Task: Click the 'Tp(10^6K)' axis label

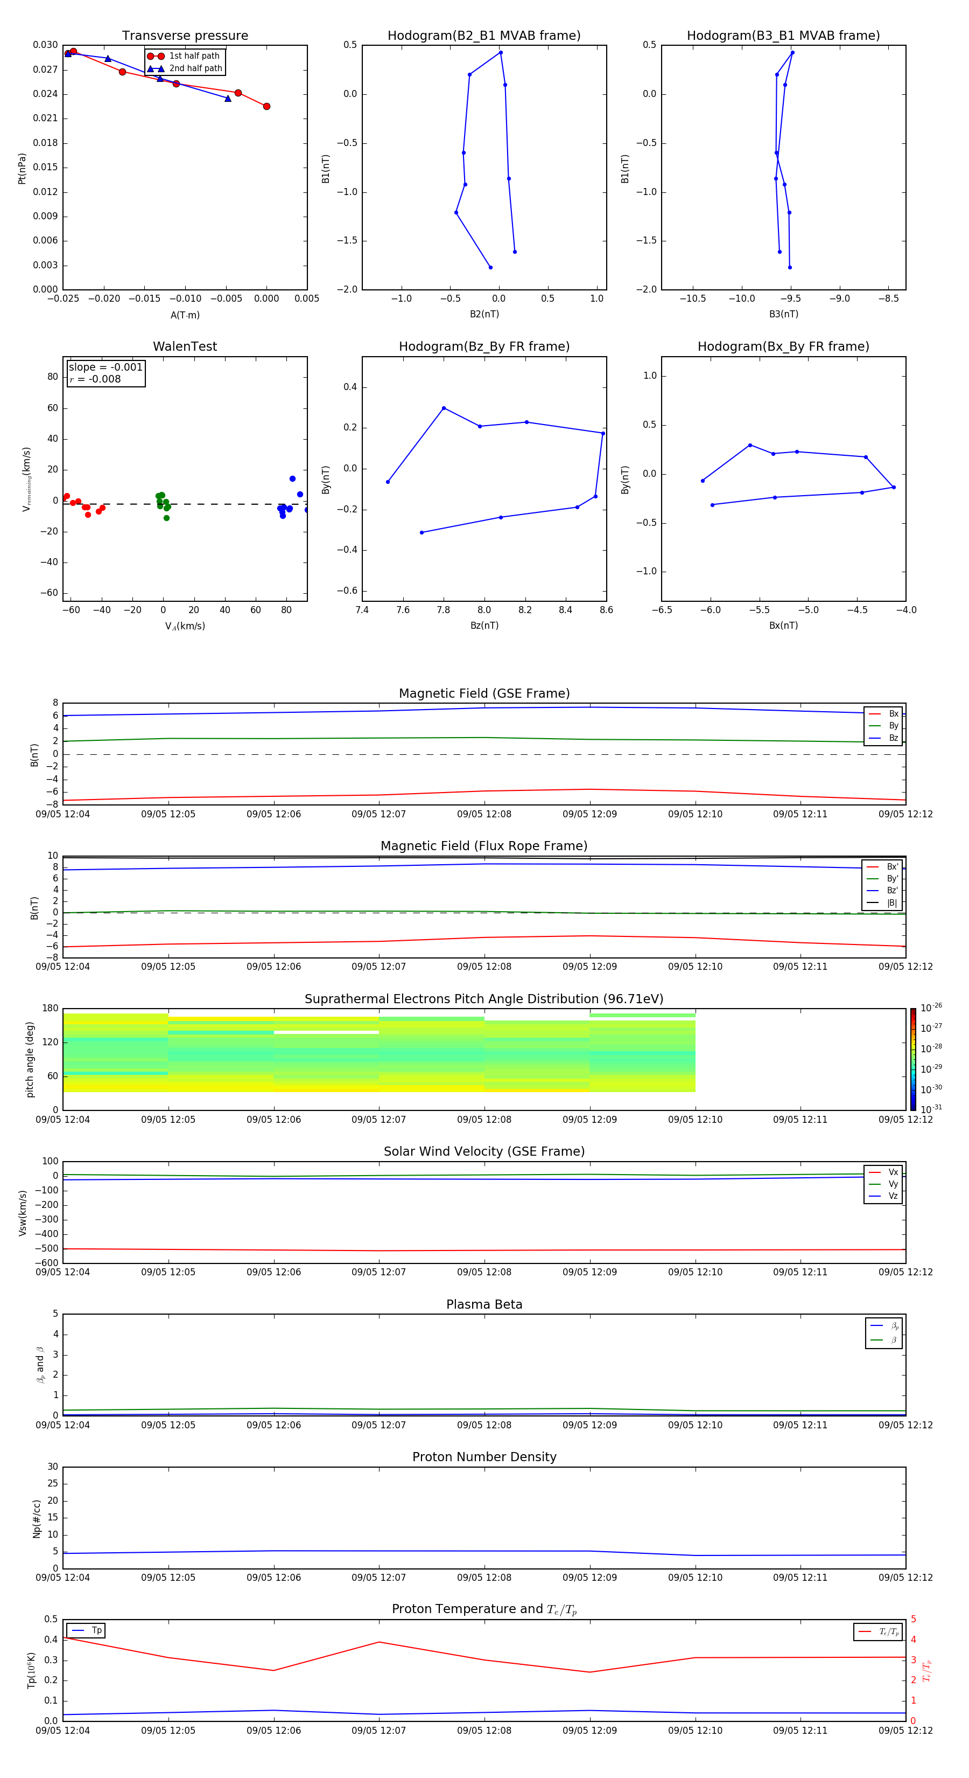Action: click(31, 1670)
